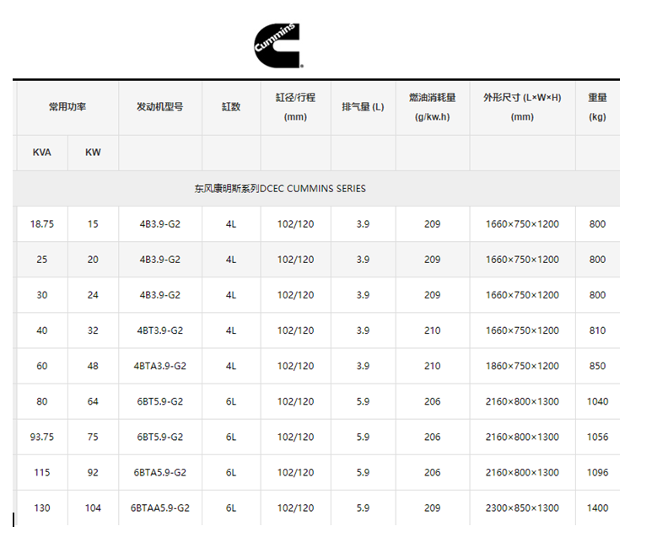Click the 18.75 KVA cell
The image size is (668, 537).
tap(42, 224)
